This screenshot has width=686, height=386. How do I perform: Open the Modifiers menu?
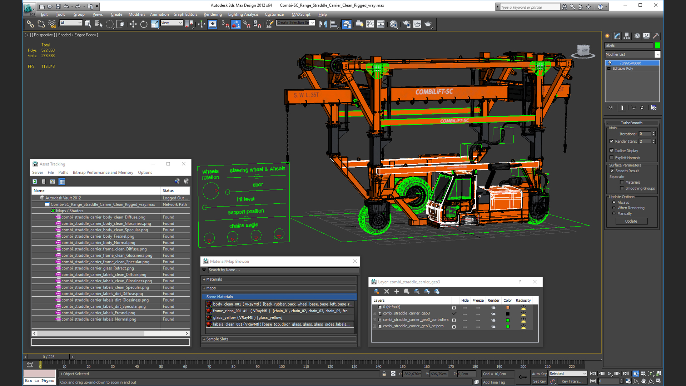pyautogui.click(x=137, y=14)
